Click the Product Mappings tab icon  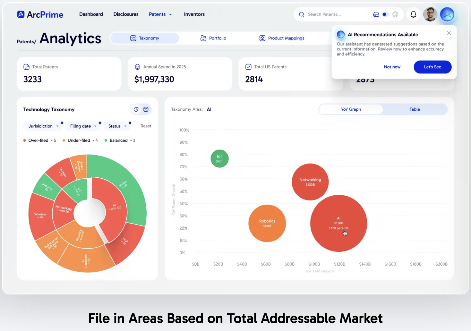coord(262,38)
